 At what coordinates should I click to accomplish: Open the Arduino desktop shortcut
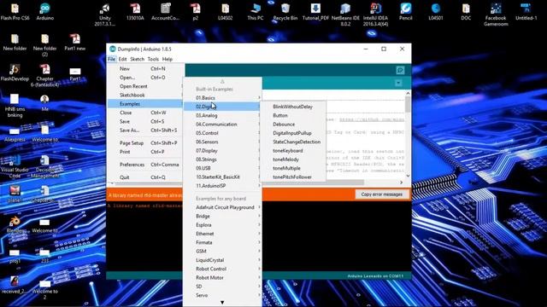[x=45, y=11]
